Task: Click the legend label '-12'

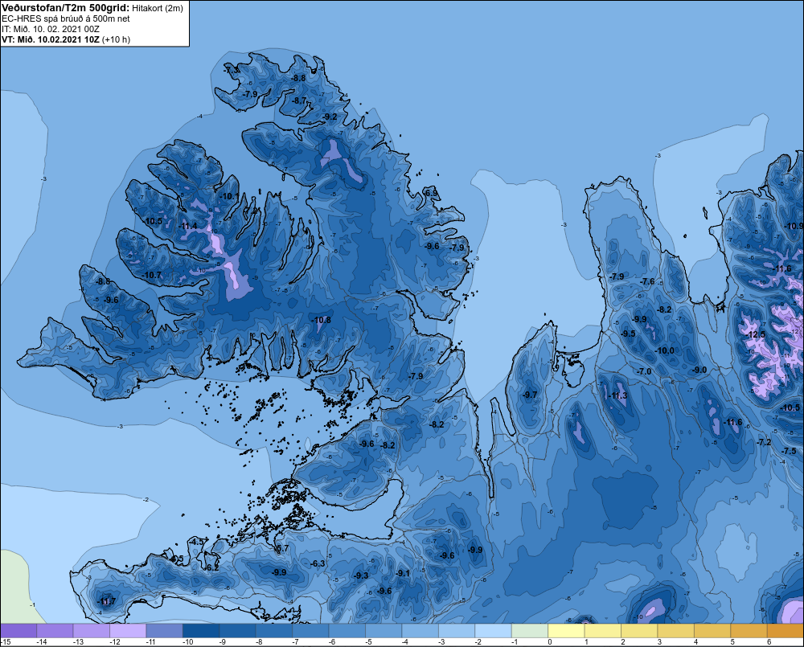Action: pos(114,642)
